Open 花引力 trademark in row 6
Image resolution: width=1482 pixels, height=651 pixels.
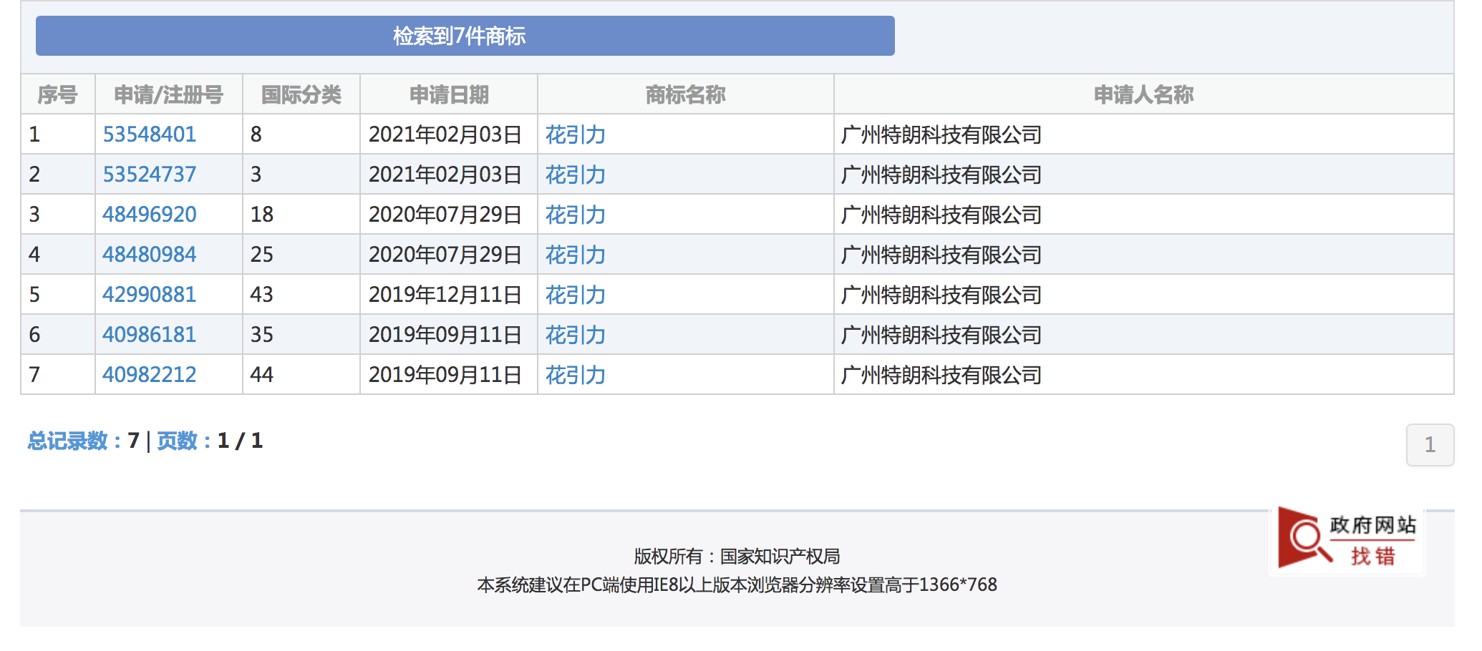pos(576,335)
